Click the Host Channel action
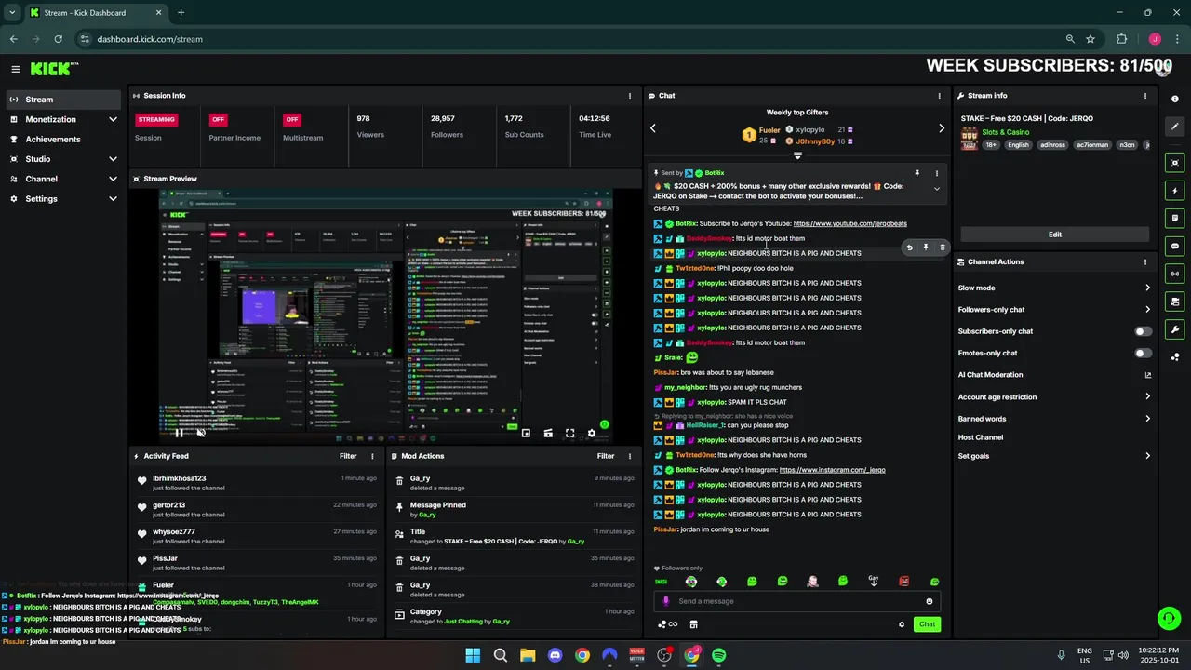The width and height of the screenshot is (1191, 670). 981,437
